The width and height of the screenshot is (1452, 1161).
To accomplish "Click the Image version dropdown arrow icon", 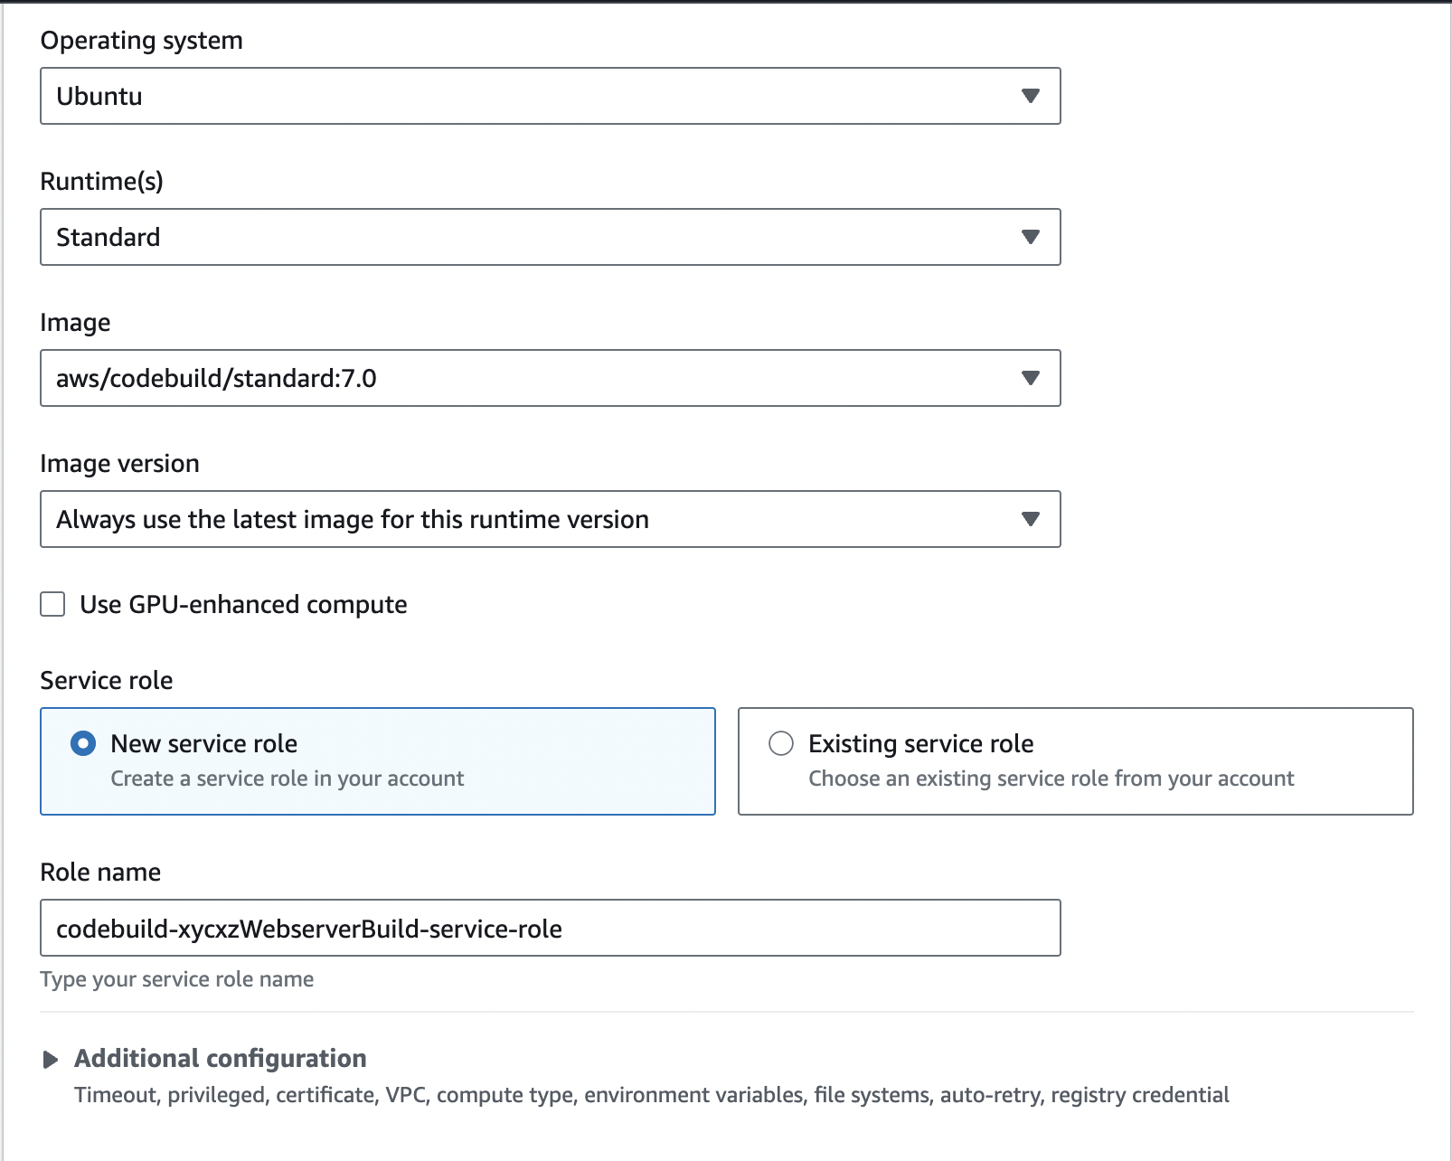I will [x=1030, y=519].
